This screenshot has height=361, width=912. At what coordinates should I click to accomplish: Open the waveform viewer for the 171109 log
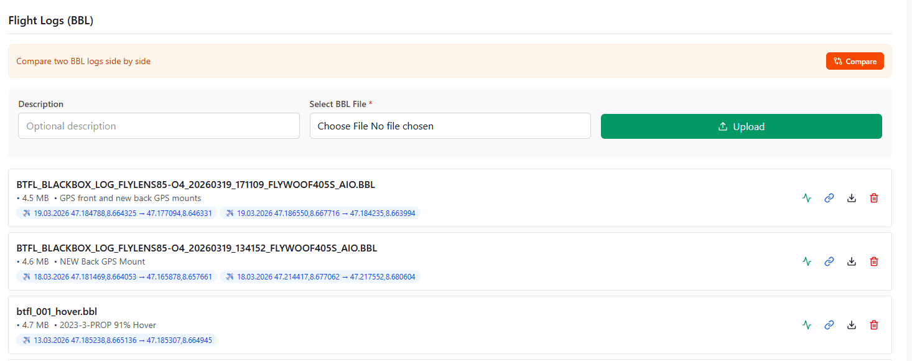(x=807, y=197)
